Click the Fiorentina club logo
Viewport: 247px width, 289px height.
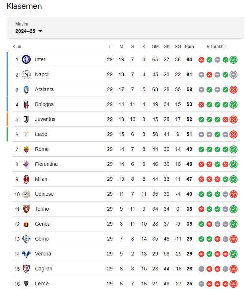coord(26,164)
